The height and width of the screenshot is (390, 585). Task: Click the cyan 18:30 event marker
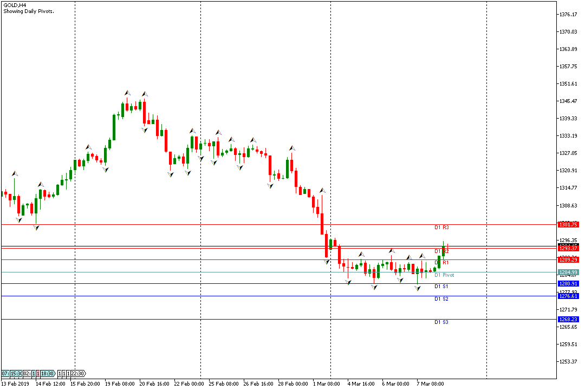pyautogui.click(x=47, y=374)
